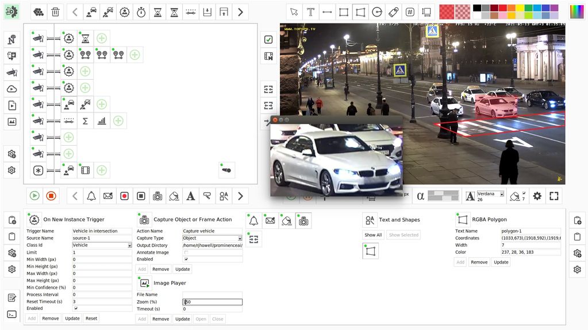Open the gear settings beside fullscreen icon
588x330 pixels.
coord(537,196)
